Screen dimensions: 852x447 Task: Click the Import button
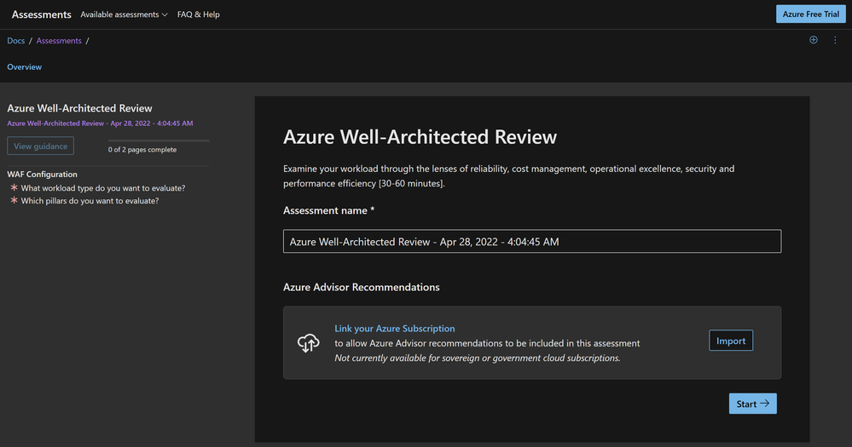[x=731, y=341]
